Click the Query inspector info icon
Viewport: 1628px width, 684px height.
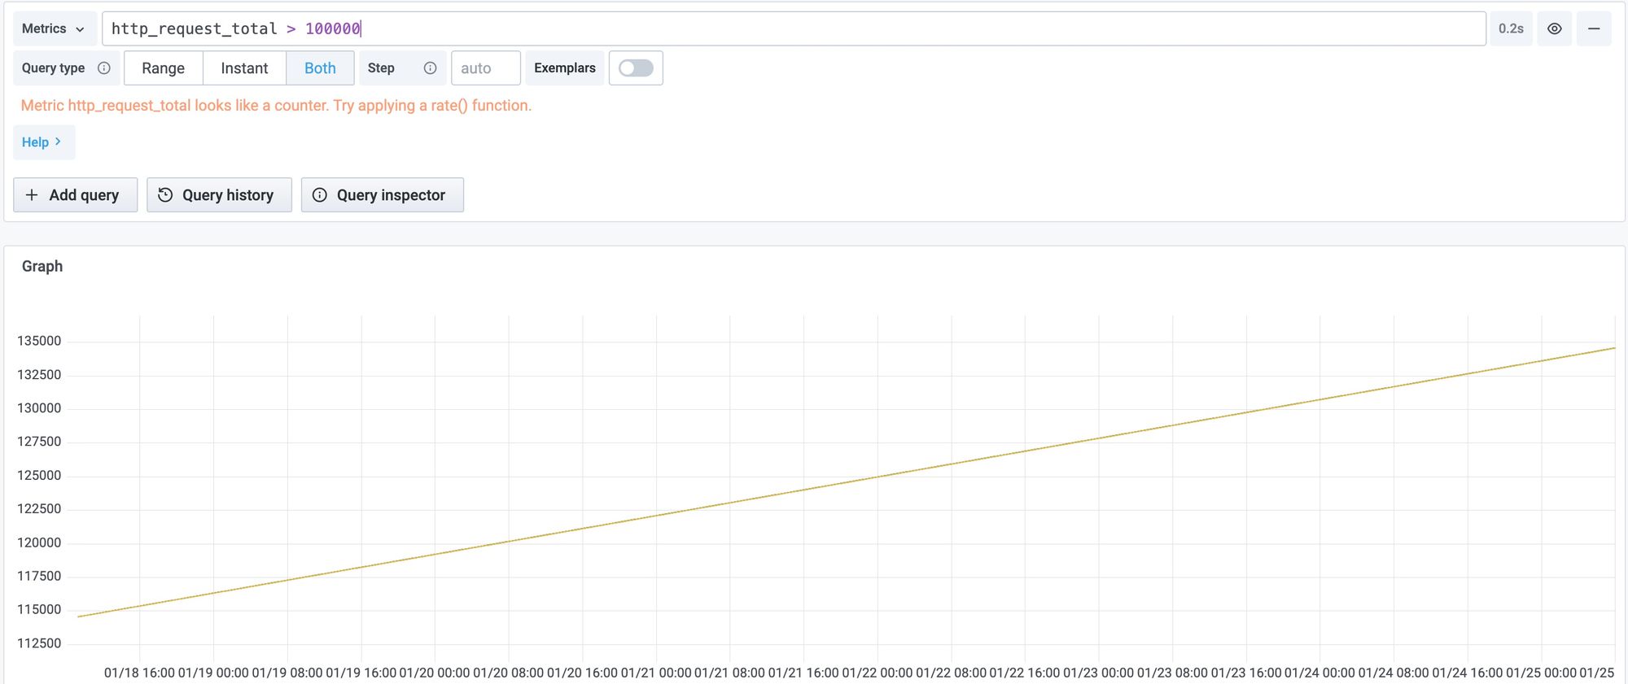(320, 195)
